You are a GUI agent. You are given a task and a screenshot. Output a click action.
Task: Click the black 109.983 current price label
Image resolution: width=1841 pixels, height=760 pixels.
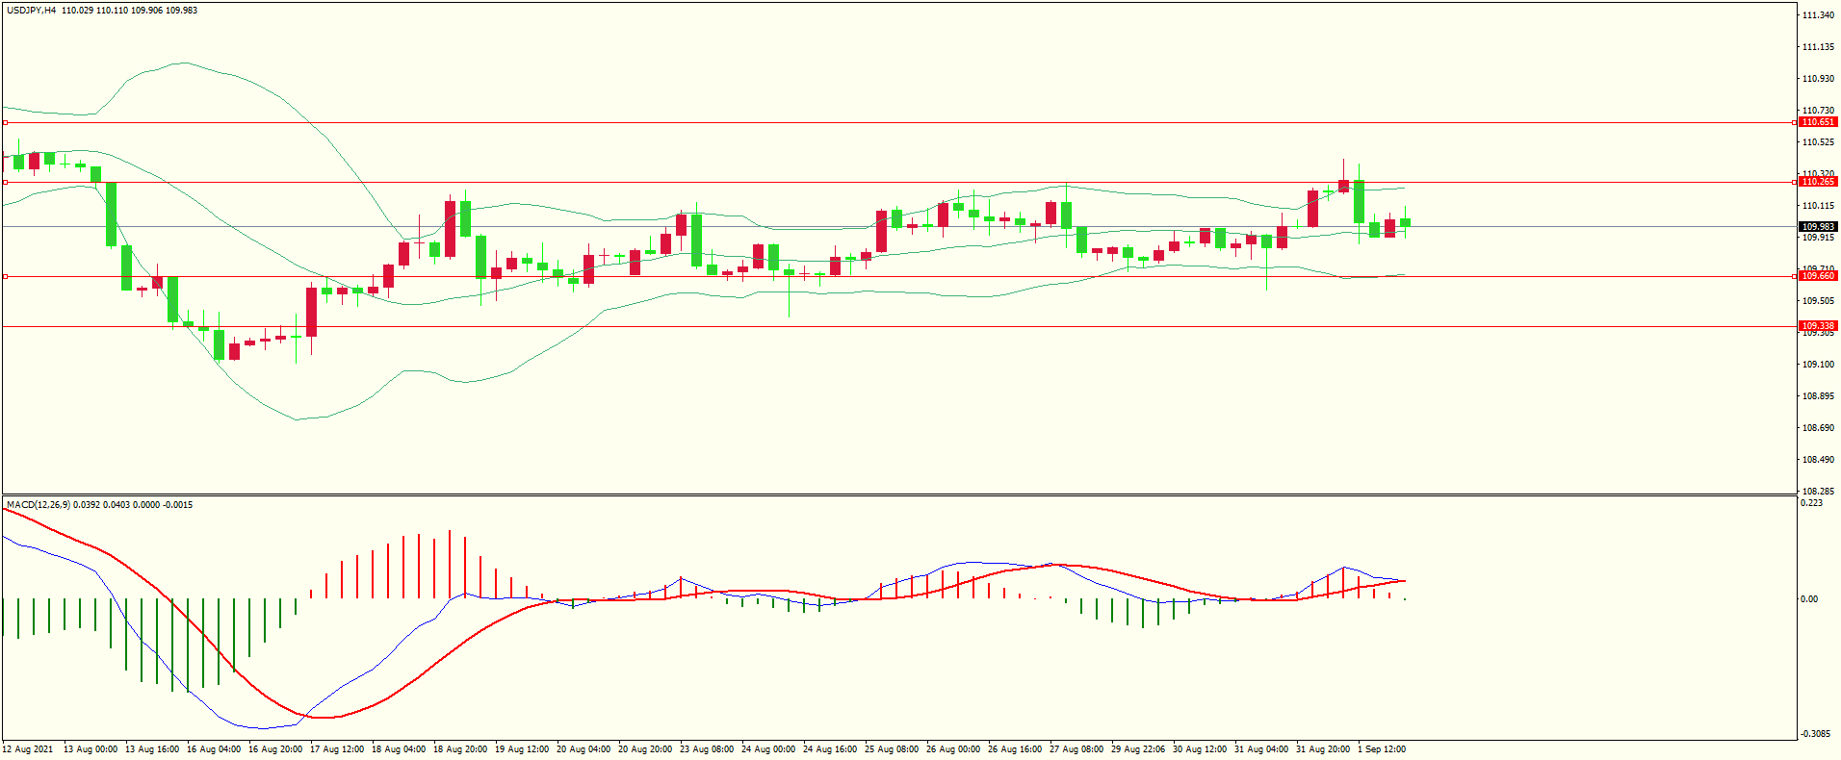[x=1818, y=227]
